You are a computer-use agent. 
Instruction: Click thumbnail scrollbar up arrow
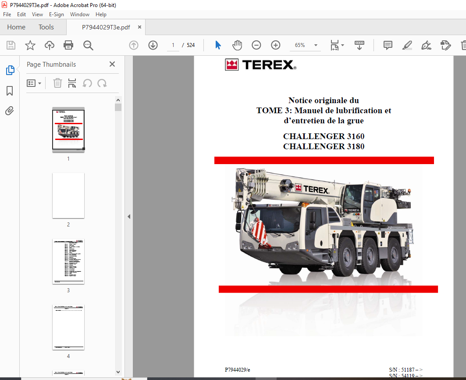tap(118, 100)
